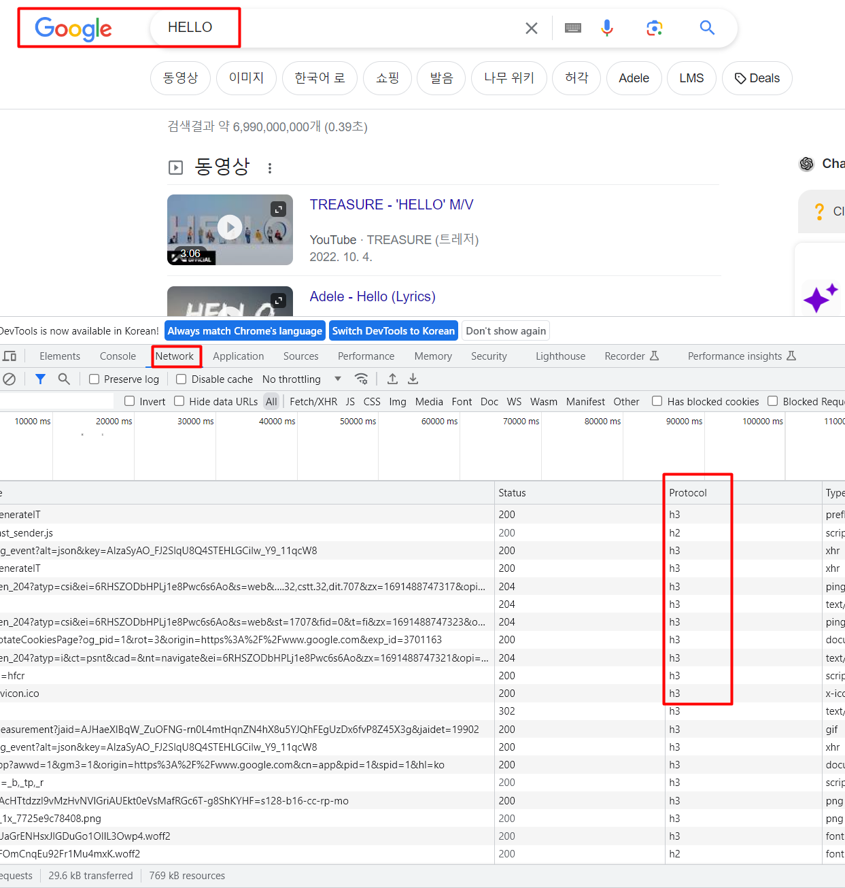The image size is (845, 888).
Task: Click the ChatGPT extension logo icon
Action: click(807, 164)
